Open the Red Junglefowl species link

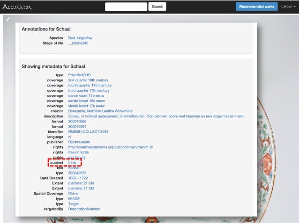(x=81, y=38)
